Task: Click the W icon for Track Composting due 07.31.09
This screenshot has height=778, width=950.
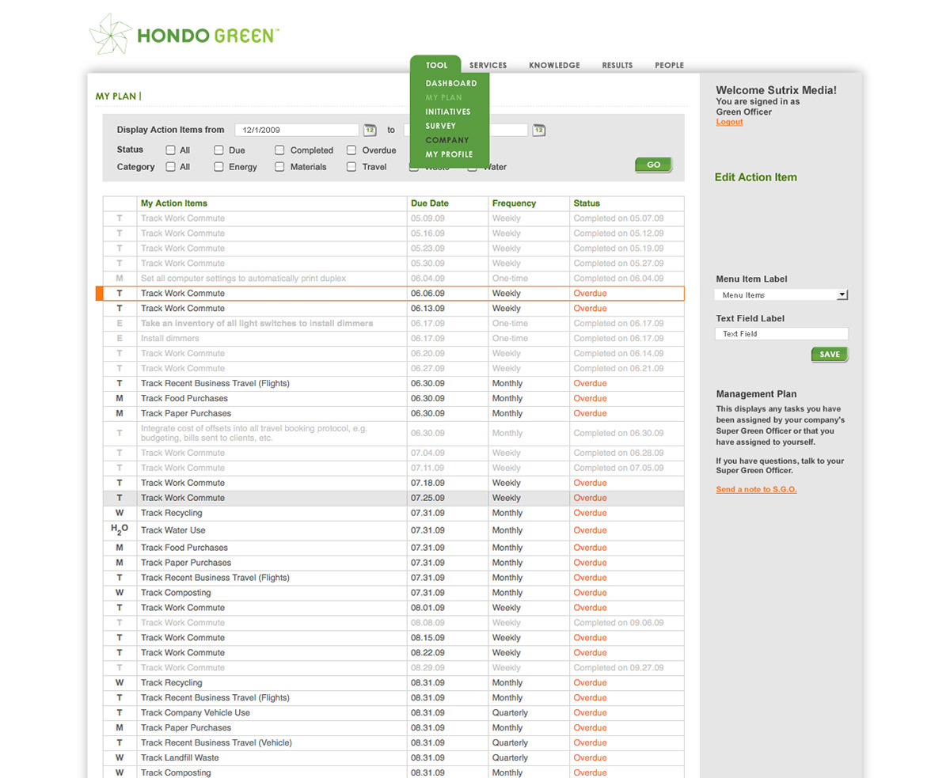Action: [120, 593]
